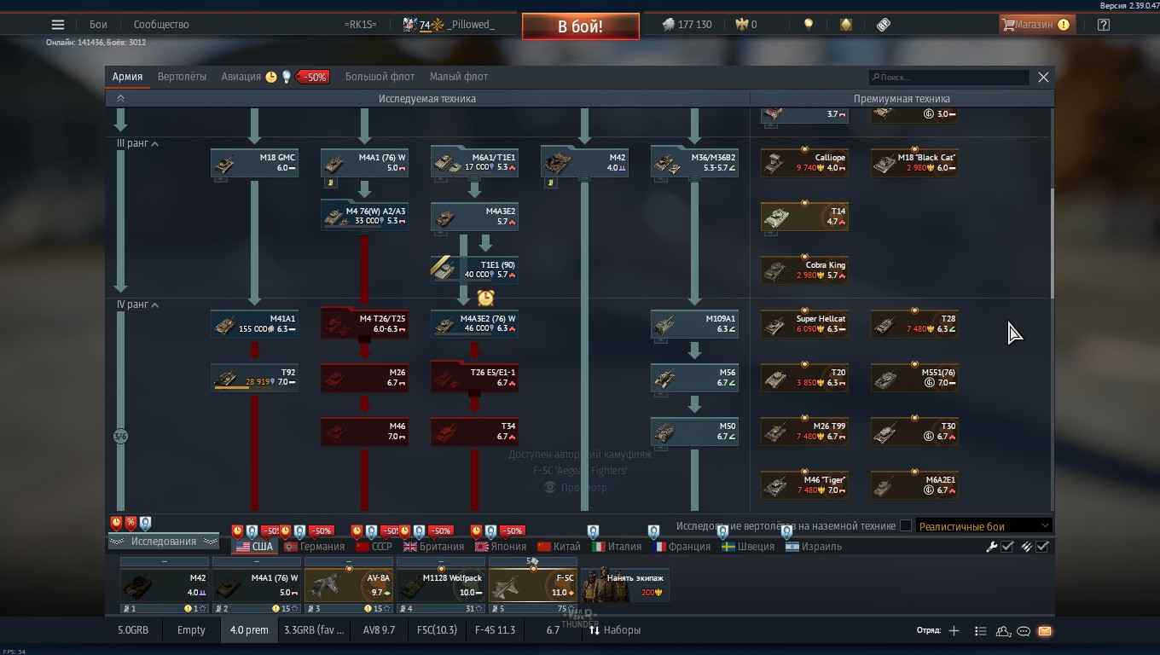1160x655 pixels.
Task: Select the M6A1/T1E1 vehicle group
Action: [474, 163]
